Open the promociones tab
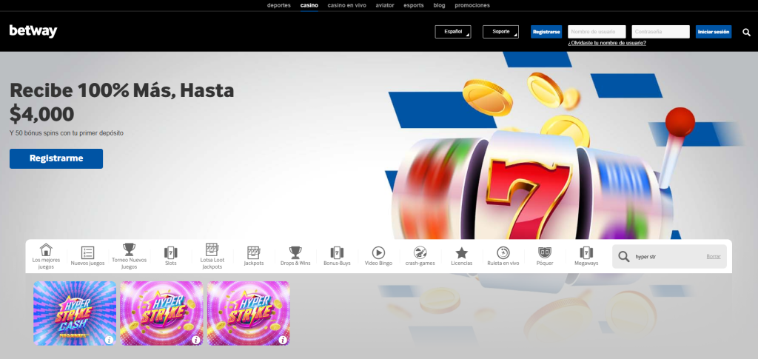This screenshot has height=359, width=758. pos(472,5)
